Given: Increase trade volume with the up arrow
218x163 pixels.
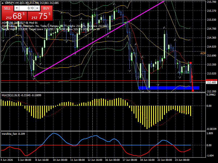Looking at the screenshot, I should 37,8.
